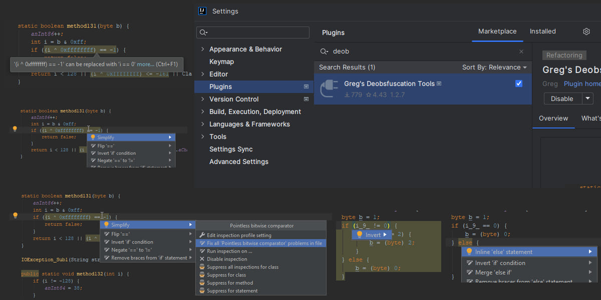Image resolution: width=601 pixels, height=300 pixels.
Task: Click Greg's Deobsfuscation Tools plugin logo
Action: click(329, 88)
